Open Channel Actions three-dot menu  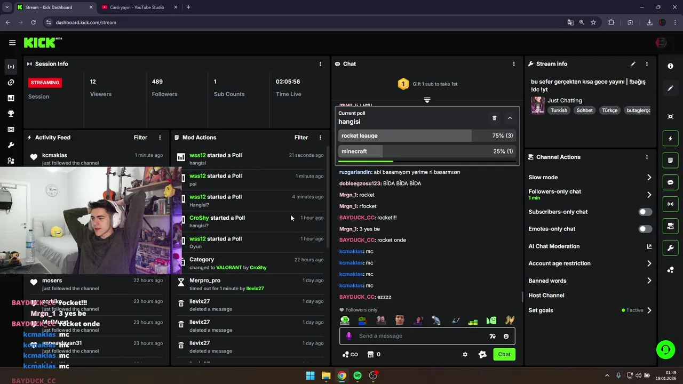pyautogui.click(x=647, y=157)
